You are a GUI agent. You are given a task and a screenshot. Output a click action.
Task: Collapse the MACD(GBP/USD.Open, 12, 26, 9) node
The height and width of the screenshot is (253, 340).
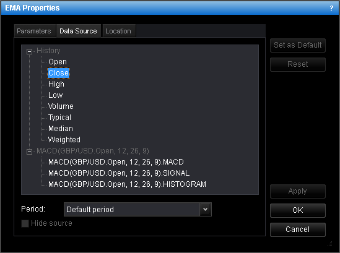tap(29, 152)
